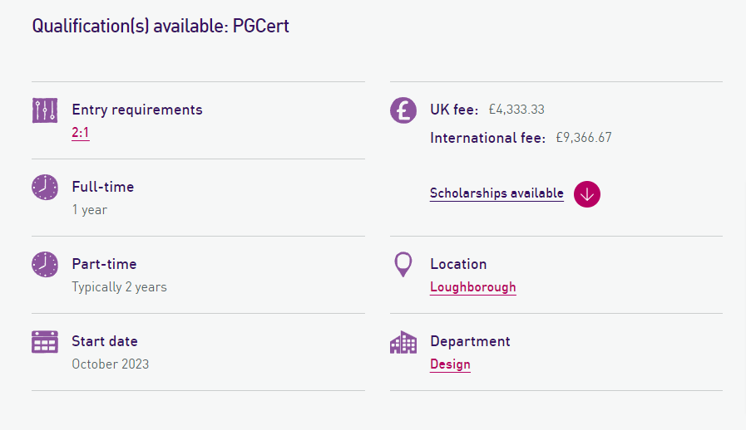Click the Qualification(s) available PGCert heading
Viewport: 746px width, 430px height.
[161, 26]
